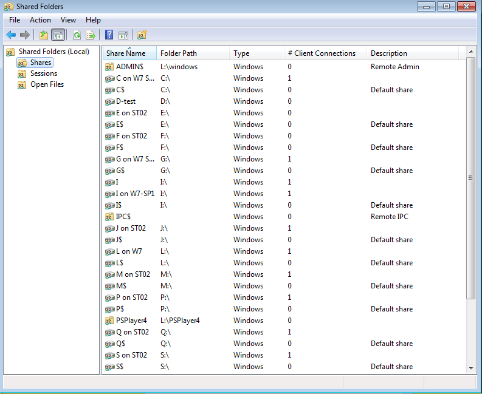
Task: Open the Help menu
Action: pyautogui.click(x=93, y=20)
